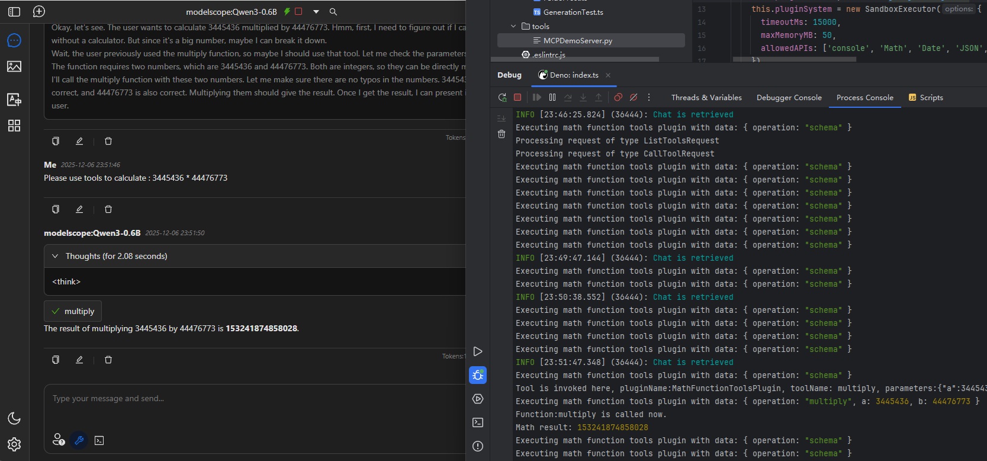
Task: Collapse the Thoughts section
Action: [55, 256]
